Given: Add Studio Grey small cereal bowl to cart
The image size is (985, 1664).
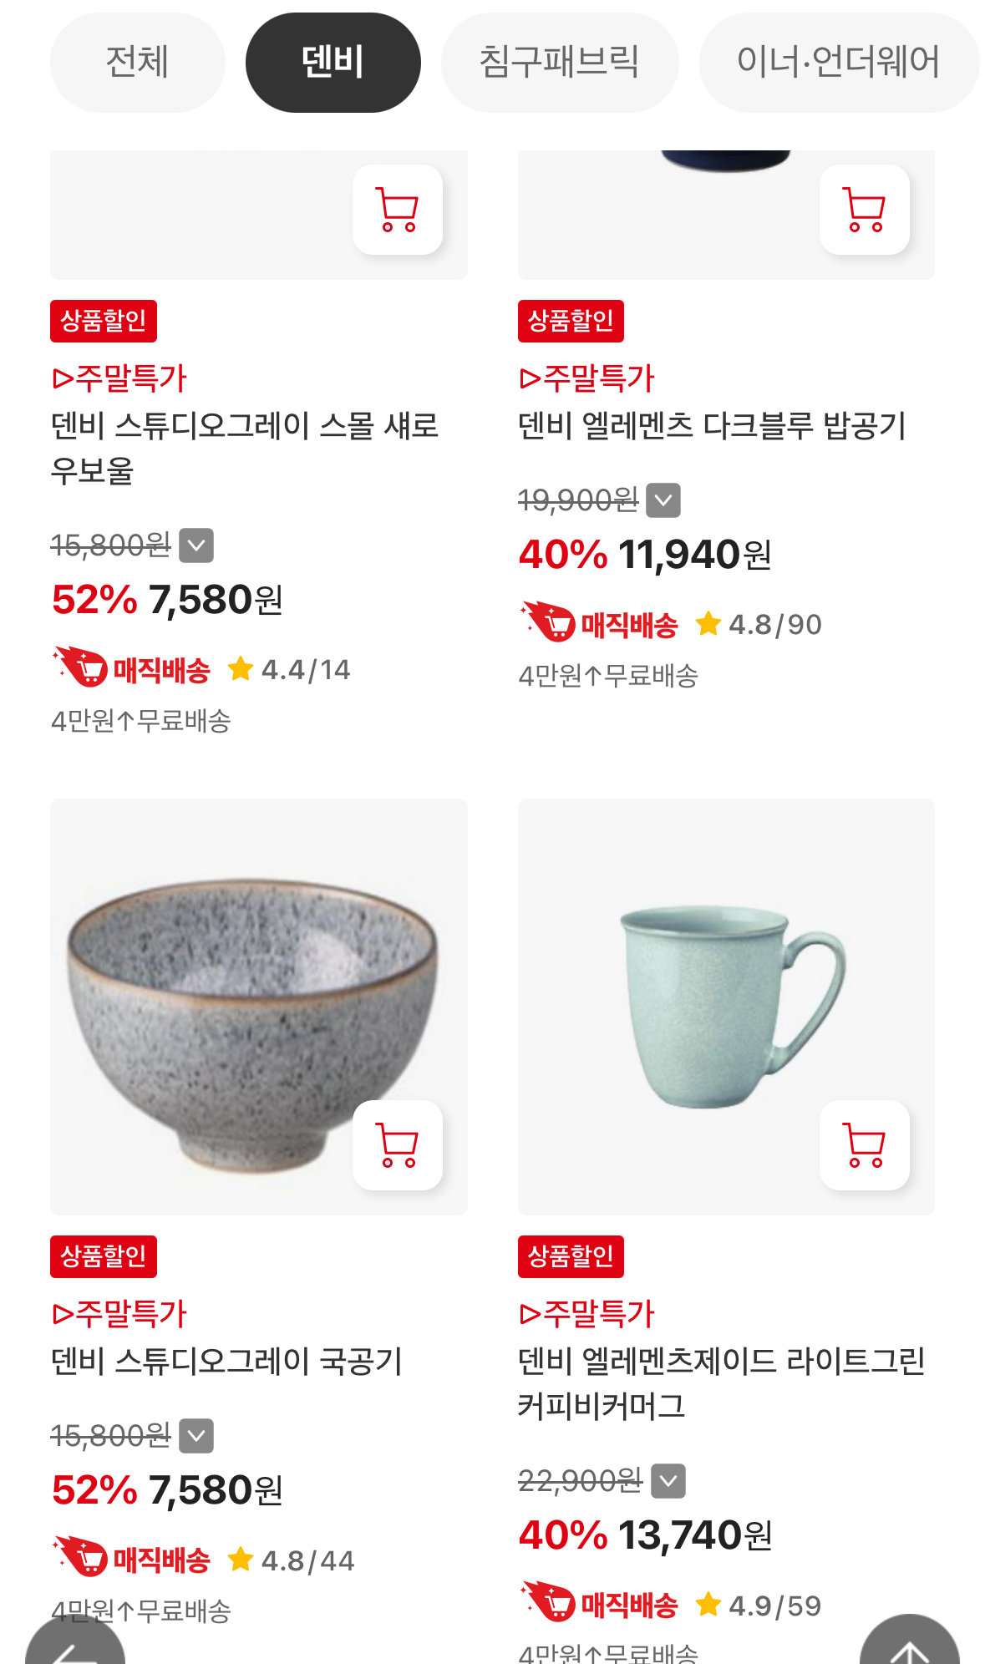Looking at the screenshot, I should click(398, 210).
